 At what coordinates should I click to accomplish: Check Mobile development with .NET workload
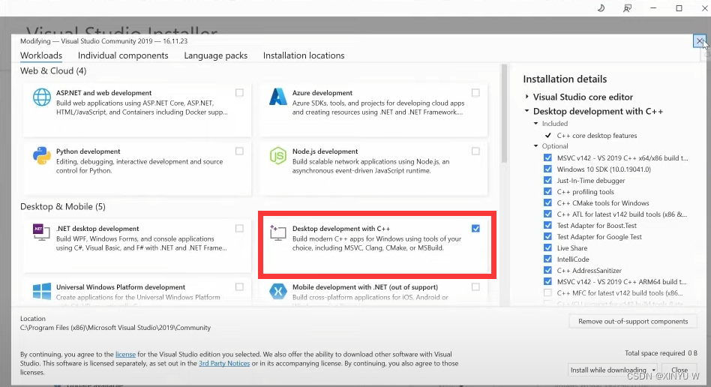[x=475, y=286]
